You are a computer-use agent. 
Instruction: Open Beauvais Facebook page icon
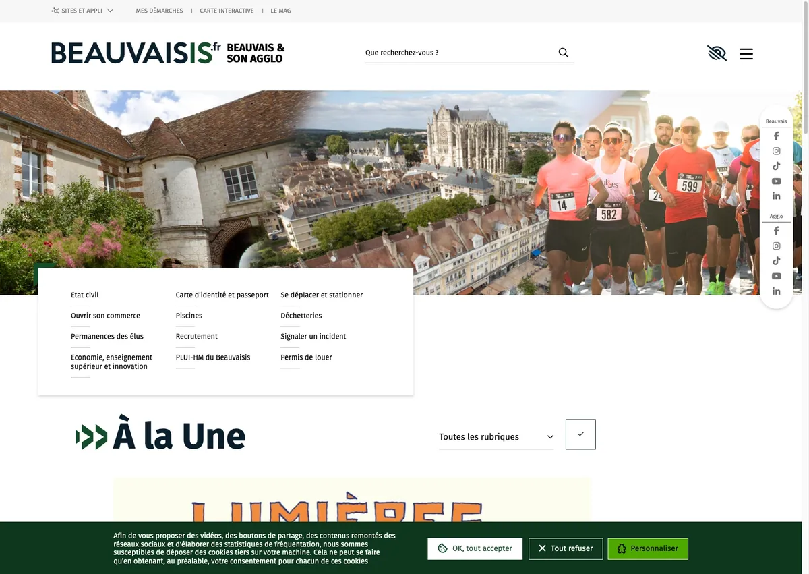776,136
